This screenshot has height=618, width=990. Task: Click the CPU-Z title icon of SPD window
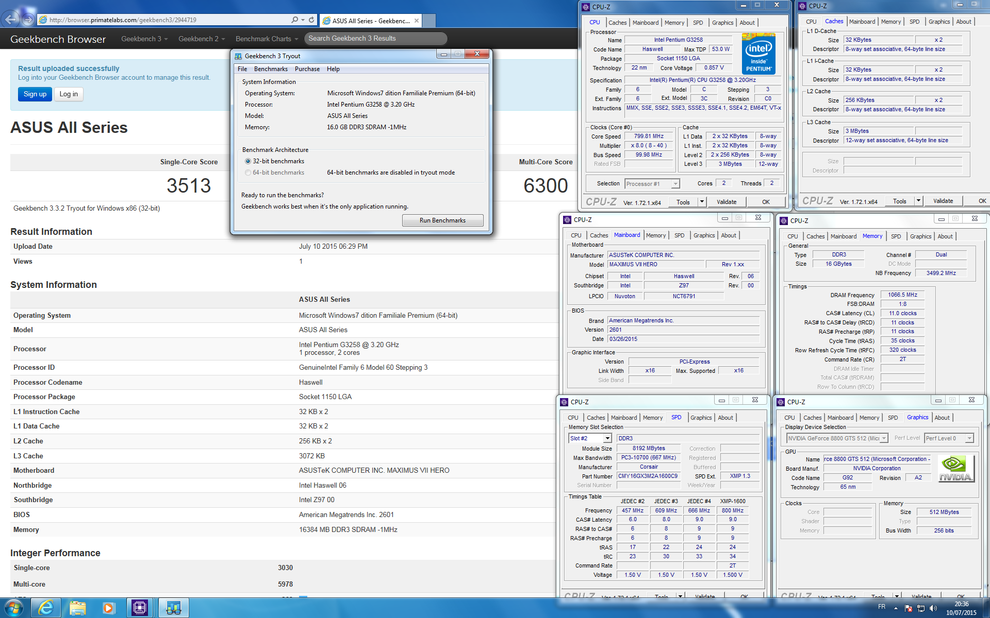pos(564,402)
